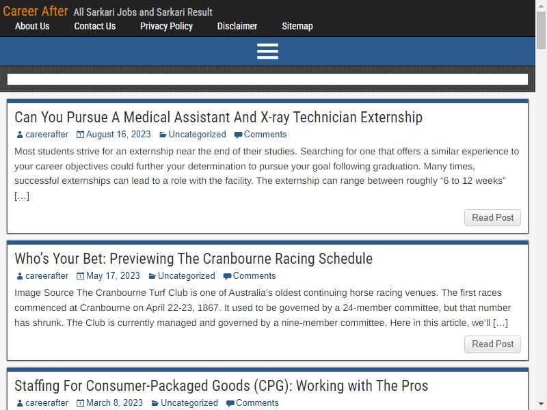Viewport: 547px width, 410px height.
Task: Open Comments link of Cranbourne Racing post
Action: tap(254, 276)
